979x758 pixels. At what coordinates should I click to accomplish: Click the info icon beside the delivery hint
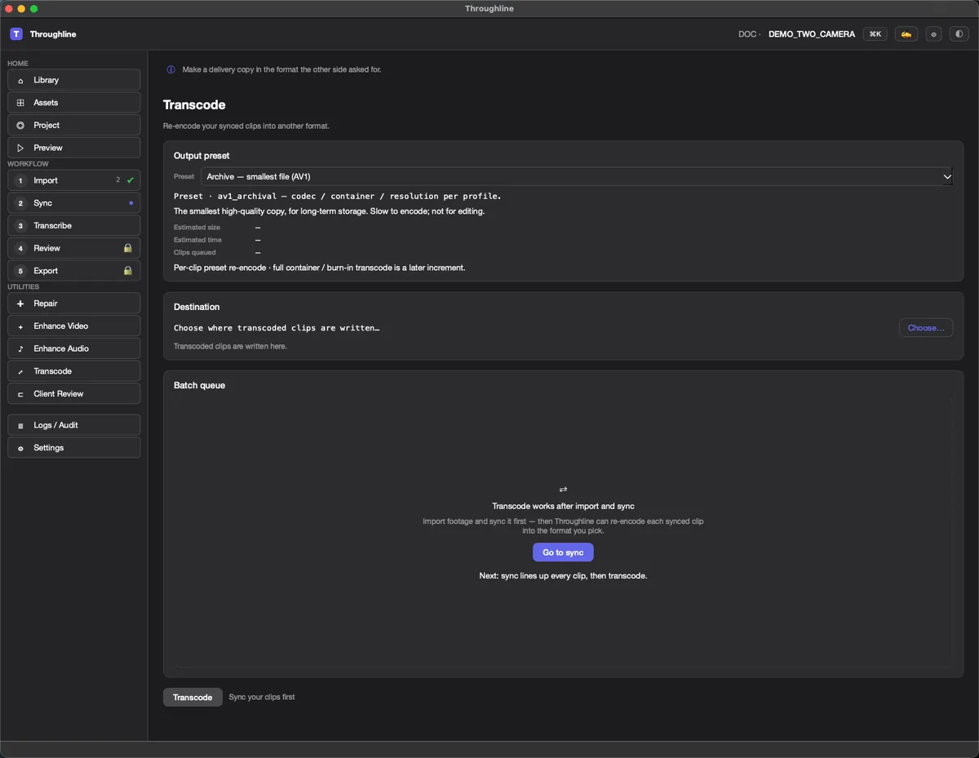pos(171,69)
